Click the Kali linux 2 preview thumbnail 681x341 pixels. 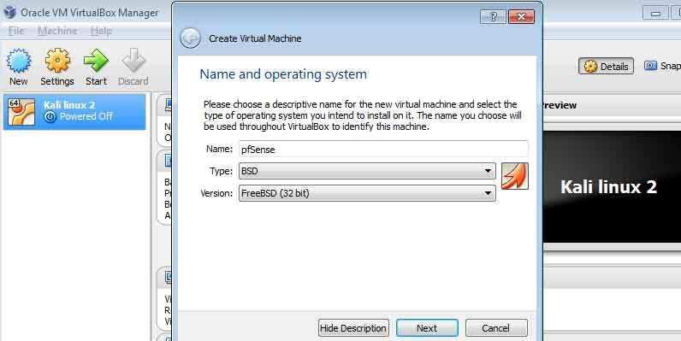(x=612, y=187)
